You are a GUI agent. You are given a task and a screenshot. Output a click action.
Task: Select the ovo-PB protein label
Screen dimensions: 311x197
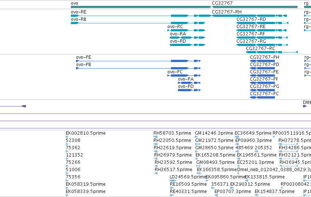83,65
